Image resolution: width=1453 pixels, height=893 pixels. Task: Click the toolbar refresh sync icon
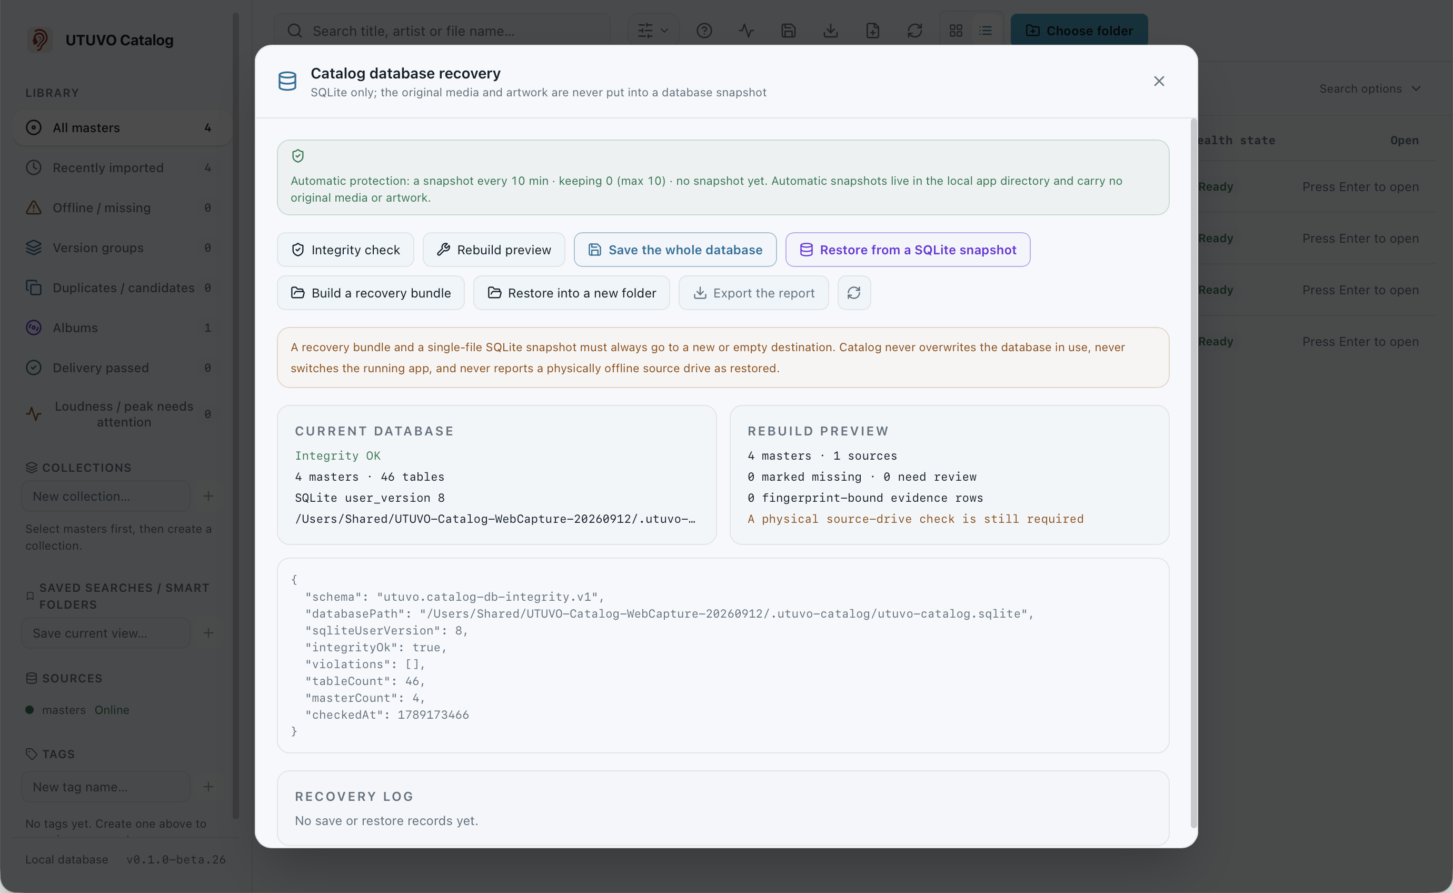(x=914, y=31)
